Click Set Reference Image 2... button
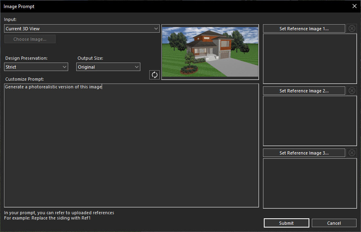Viewport: 361px width, 232px height. pyautogui.click(x=304, y=91)
